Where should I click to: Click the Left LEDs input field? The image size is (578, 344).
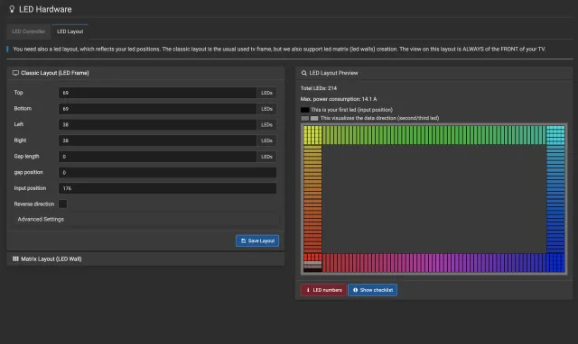pyautogui.click(x=157, y=124)
